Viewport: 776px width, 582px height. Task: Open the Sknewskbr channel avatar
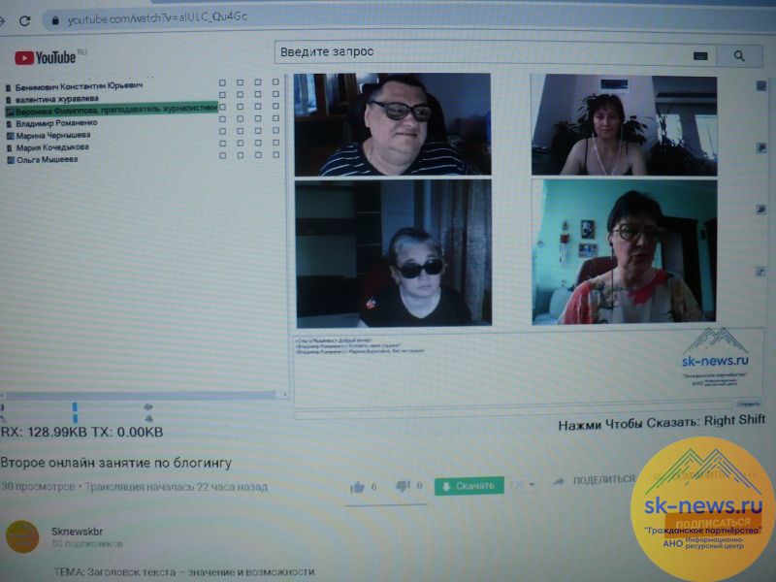click(22, 538)
